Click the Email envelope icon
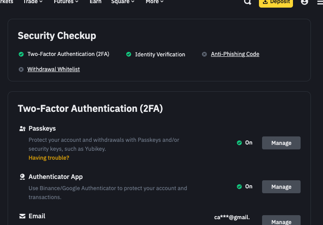323x225 pixels. 22,217
